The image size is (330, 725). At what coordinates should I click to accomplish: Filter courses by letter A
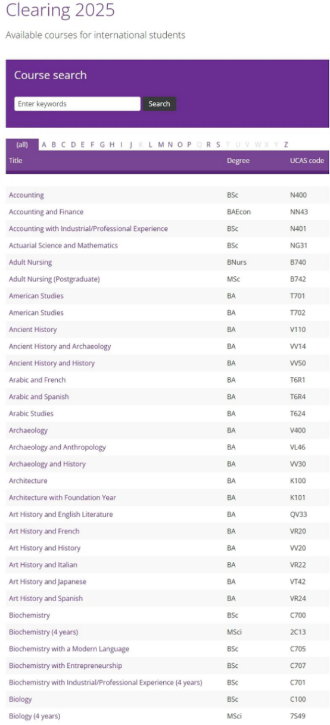pyautogui.click(x=44, y=145)
